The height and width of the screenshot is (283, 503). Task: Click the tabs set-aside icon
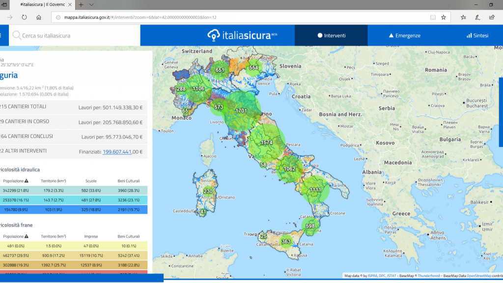tap(4, 5)
